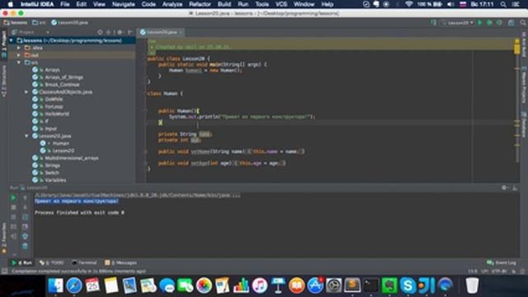Start debugging with the toolbar debug icon
528x297 pixels.
[x=489, y=22]
